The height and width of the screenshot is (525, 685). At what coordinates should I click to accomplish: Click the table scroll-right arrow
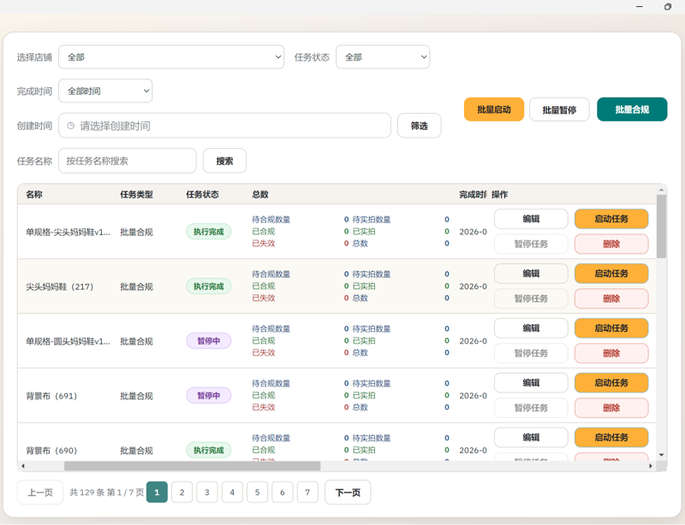coord(651,466)
